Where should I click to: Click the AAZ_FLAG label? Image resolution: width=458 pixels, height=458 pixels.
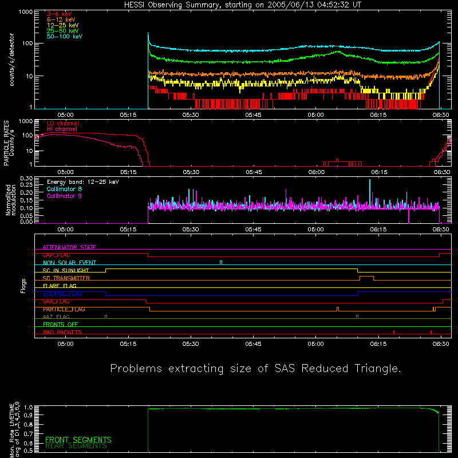pyautogui.click(x=56, y=317)
